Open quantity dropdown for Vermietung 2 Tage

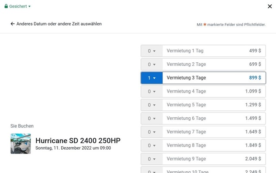(x=152, y=64)
